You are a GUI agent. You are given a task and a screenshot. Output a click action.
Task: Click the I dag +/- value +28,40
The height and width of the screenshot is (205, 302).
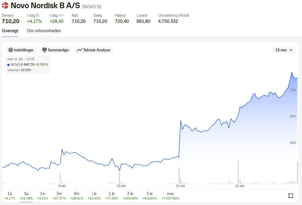56,21
